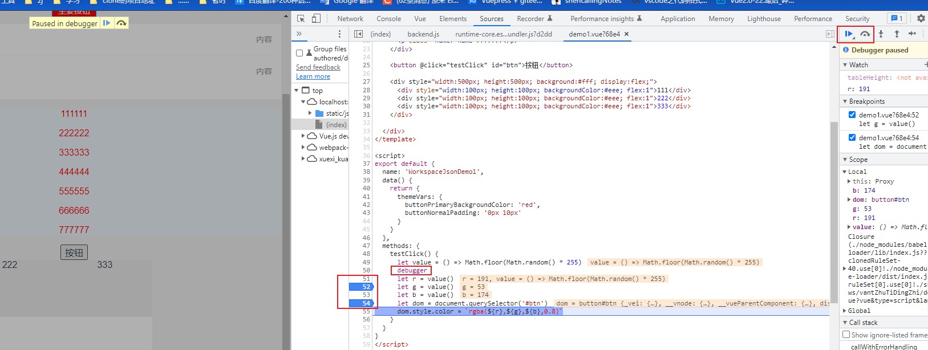Click the (index) file icon in tree

click(x=319, y=125)
